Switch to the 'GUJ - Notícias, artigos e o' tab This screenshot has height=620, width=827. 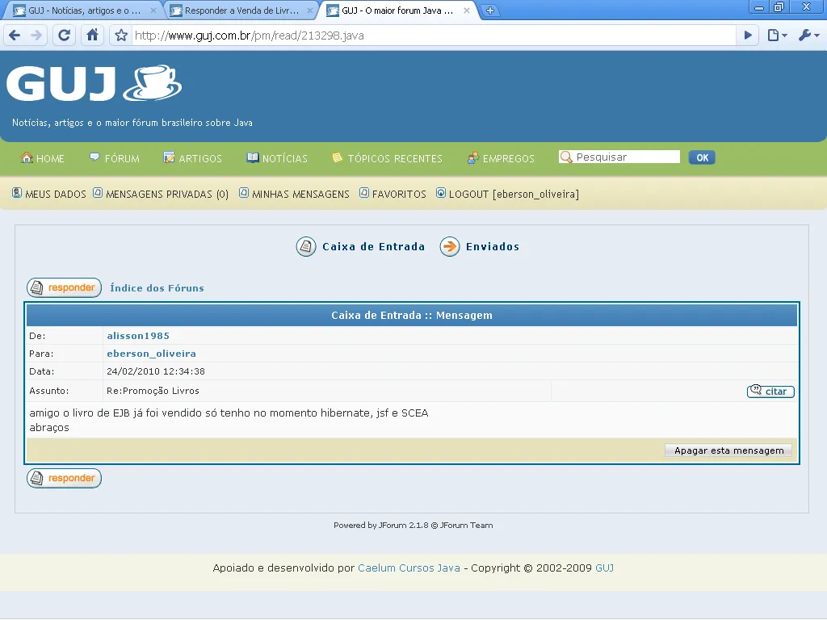click(x=84, y=10)
